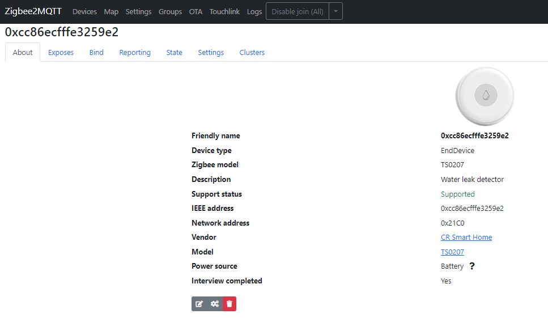Select the About tab
The image size is (548, 335).
coord(23,53)
